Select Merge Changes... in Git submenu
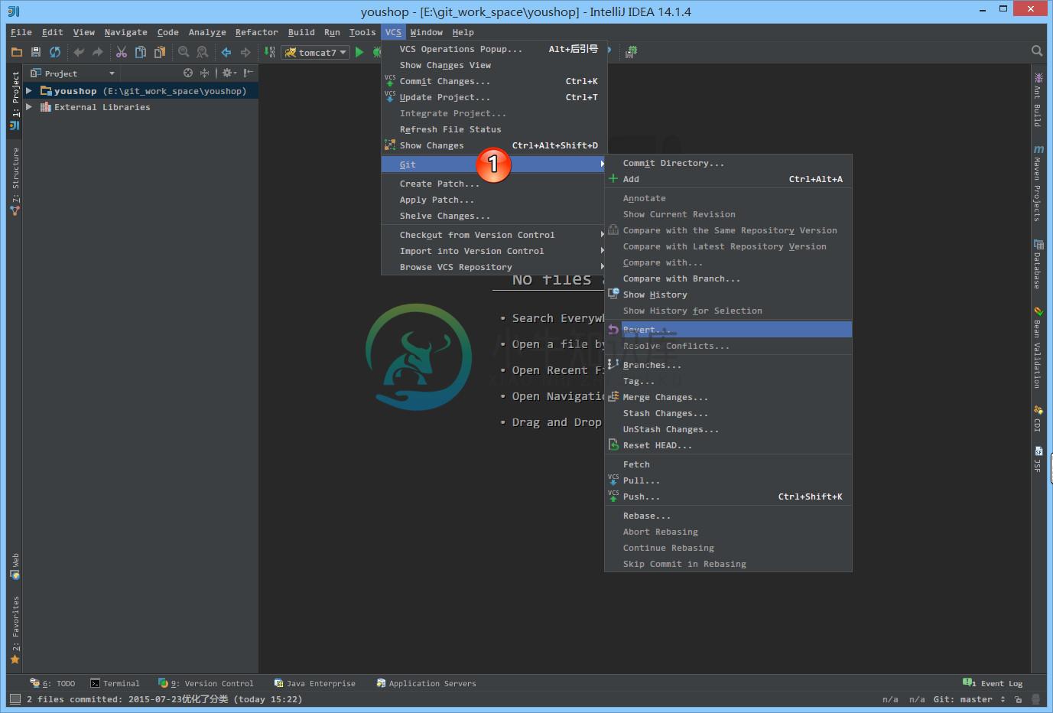Image resolution: width=1053 pixels, height=713 pixels. pos(728,397)
